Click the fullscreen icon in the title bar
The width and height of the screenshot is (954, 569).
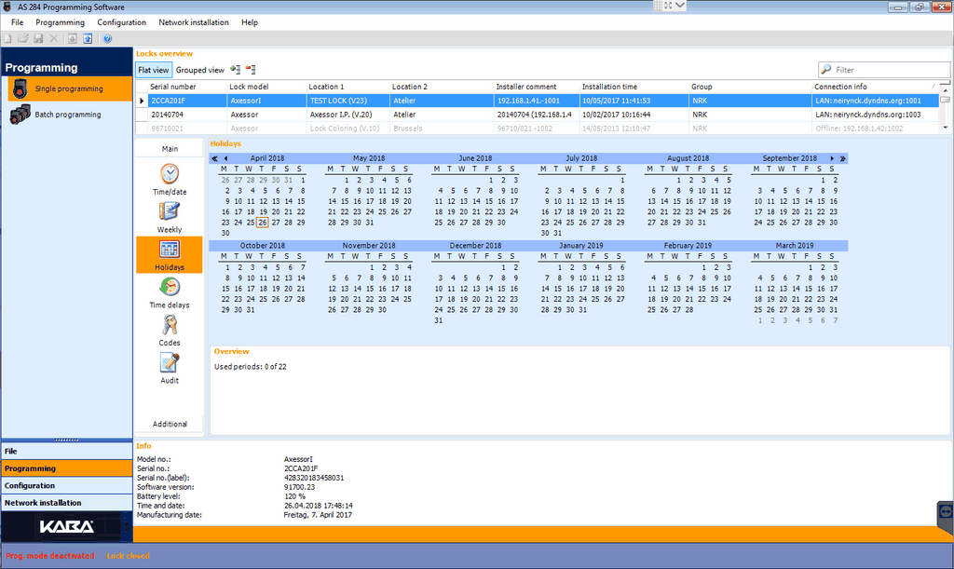tap(668, 6)
